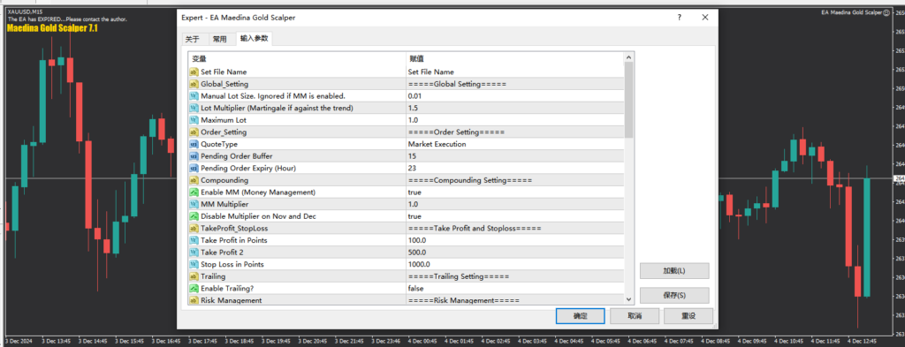Edit the Lot Multiplier value 1.5
Image resolution: width=905 pixels, height=347 pixels.
click(x=515, y=109)
